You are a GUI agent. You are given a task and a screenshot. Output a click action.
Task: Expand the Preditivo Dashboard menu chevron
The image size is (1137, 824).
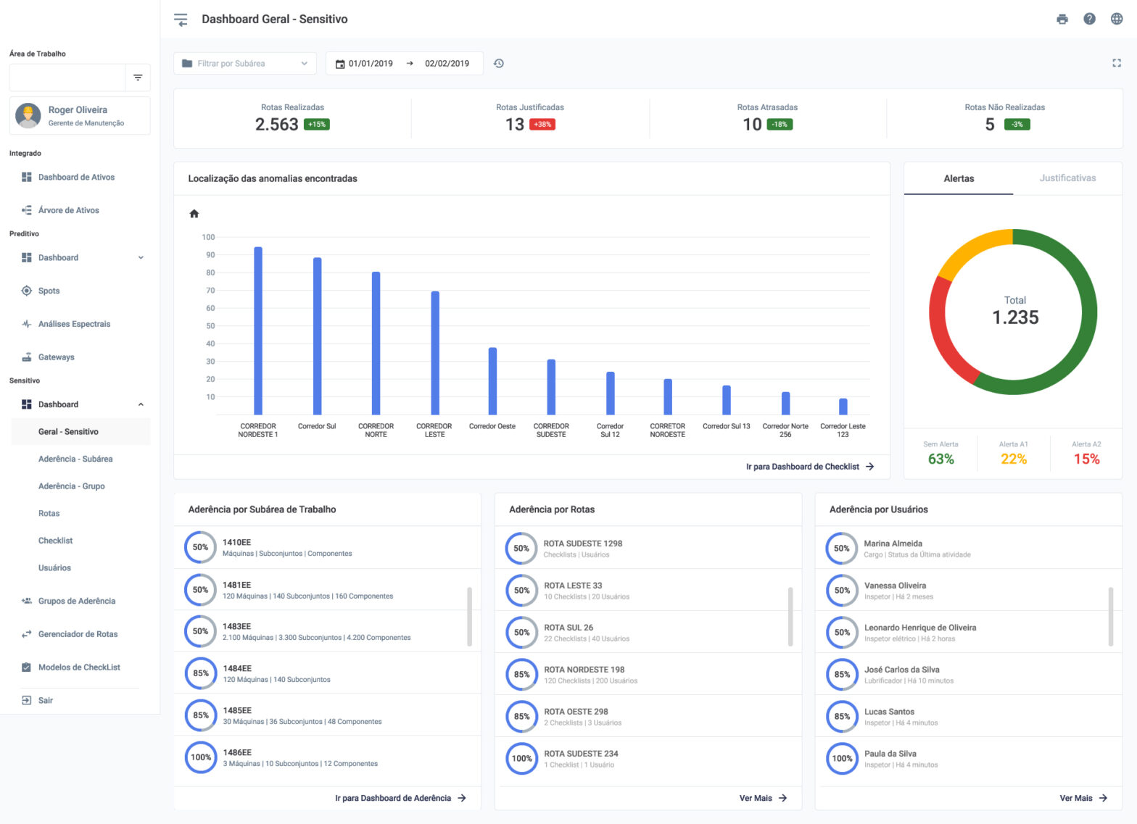tap(141, 258)
